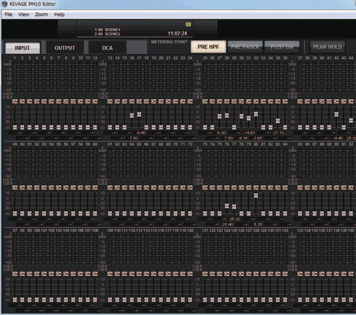Click the level meter of channel 1
The image size is (356, 315).
tap(15, 76)
